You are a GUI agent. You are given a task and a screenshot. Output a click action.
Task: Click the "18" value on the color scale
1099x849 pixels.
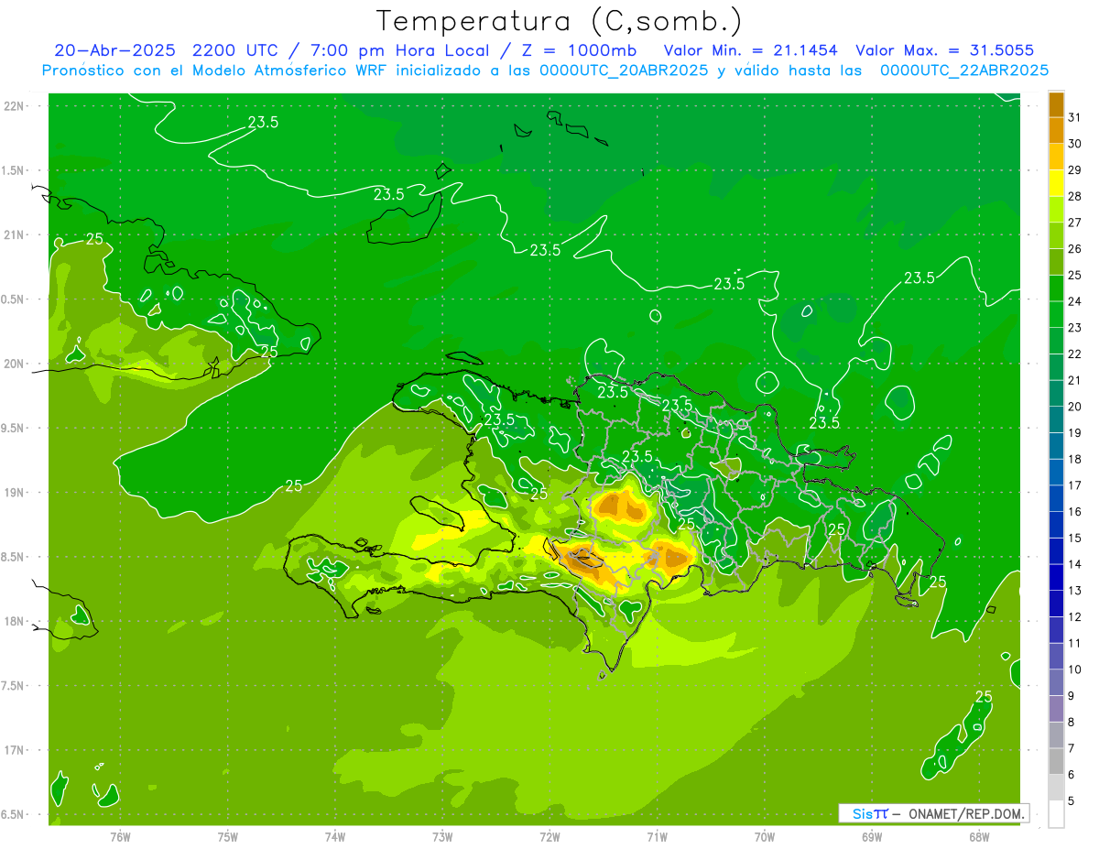(1075, 459)
